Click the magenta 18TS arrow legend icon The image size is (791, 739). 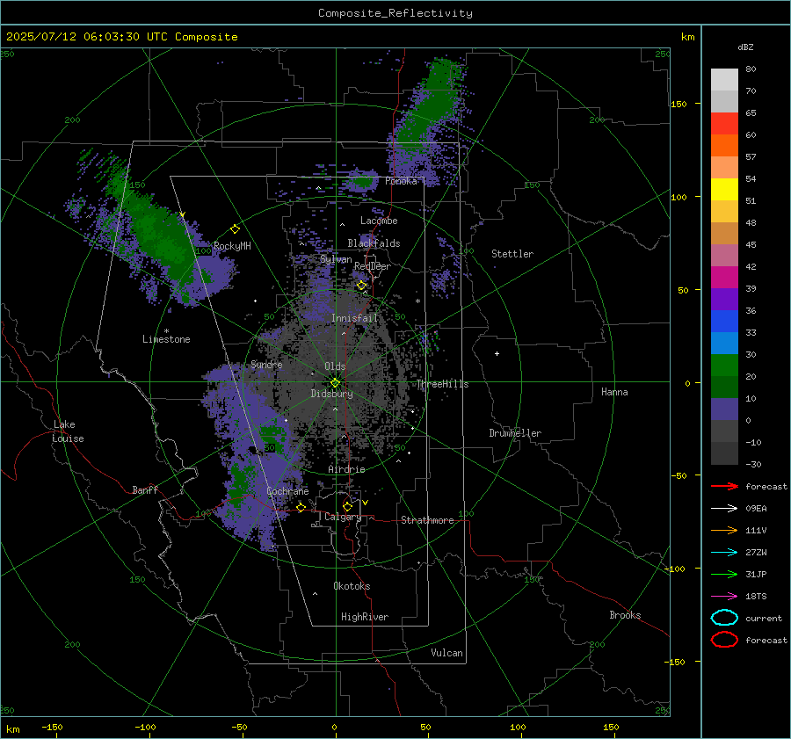(724, 597)
